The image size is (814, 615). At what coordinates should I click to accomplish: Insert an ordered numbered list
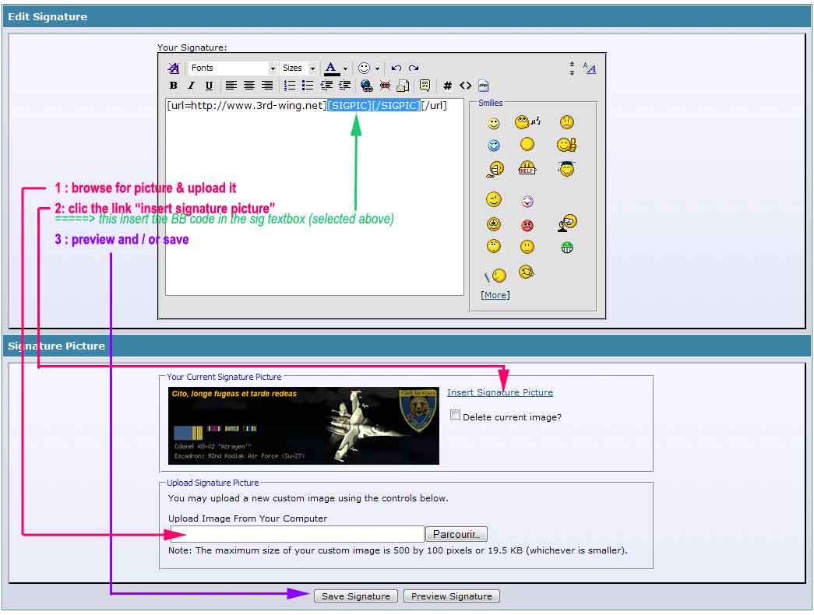[x=290, y=86]
